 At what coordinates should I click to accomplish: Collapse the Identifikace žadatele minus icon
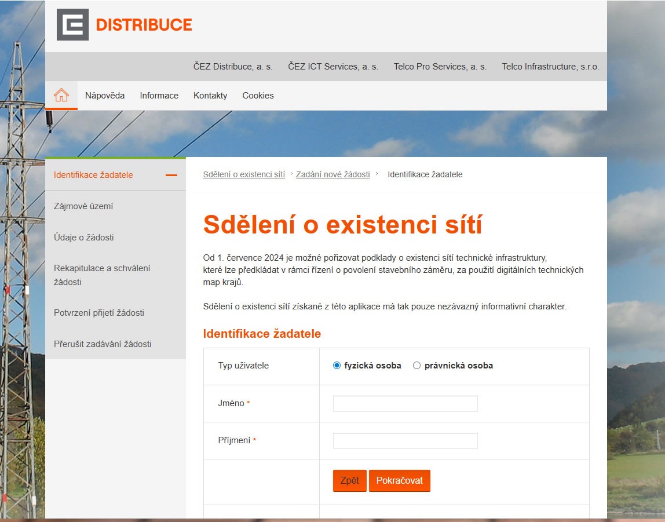tap(171, 175)
